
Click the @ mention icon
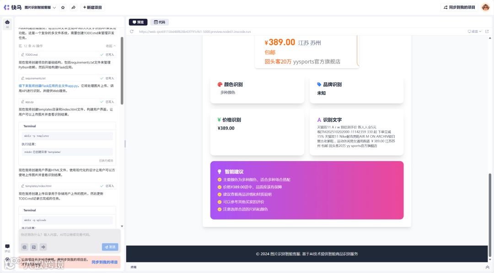(x=24, y=247)
